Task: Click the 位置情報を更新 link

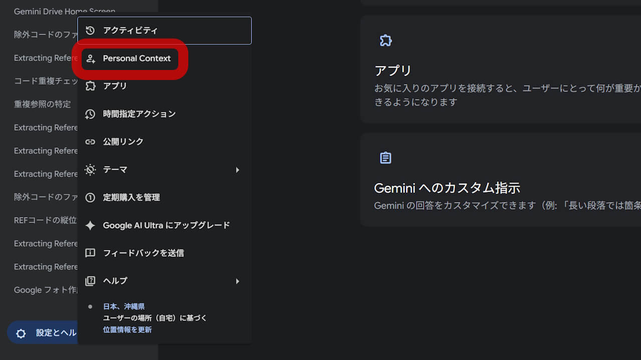Action: pos(127,329)
